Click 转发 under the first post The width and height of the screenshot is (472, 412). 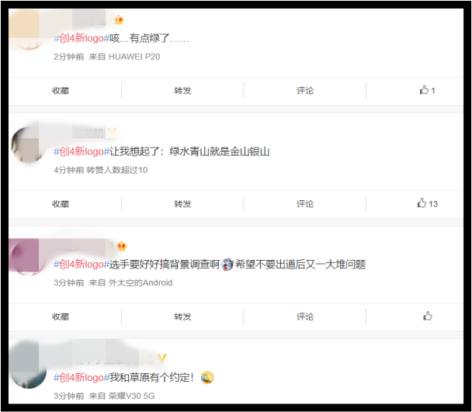point(182,91)
